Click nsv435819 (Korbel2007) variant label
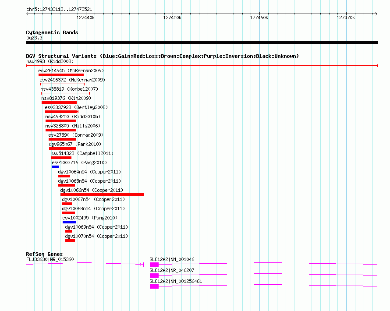Viewport: 390px width, 311px height. pyautogui.click(x=69, y=89)
